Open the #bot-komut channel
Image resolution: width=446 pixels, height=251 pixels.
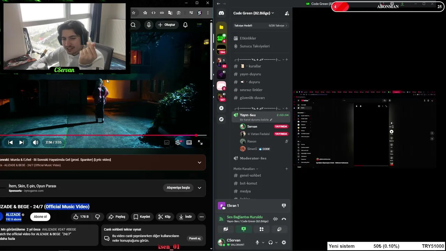(x=261, y=183)
